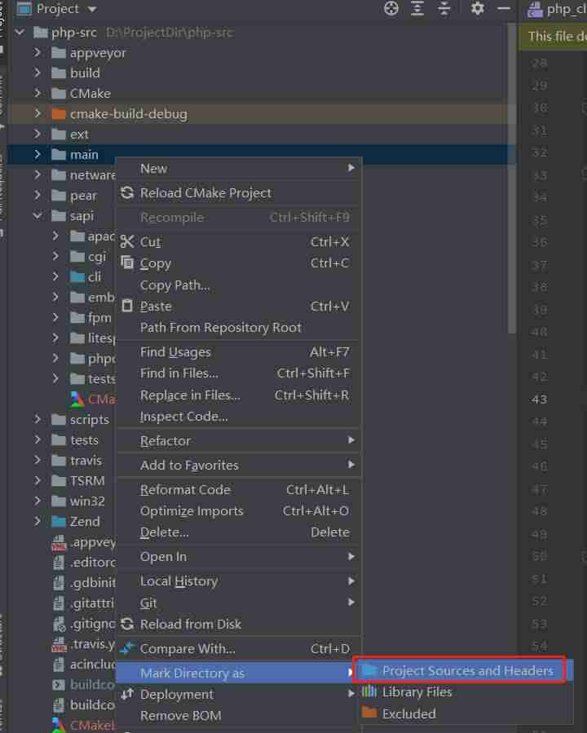
Task: Click the CMake file icon under sapi
Action: [x=77, y=399]
